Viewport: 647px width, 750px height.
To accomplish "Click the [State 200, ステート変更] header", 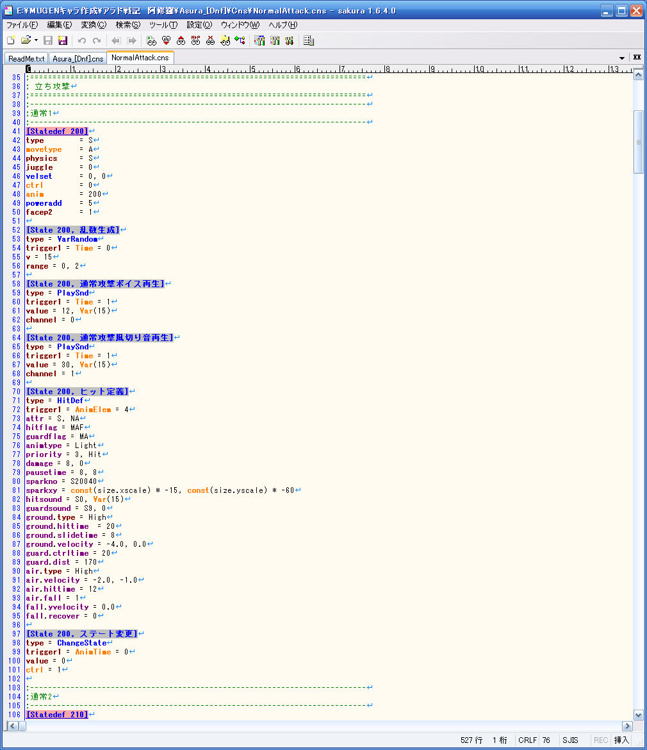I will point(82,634).
